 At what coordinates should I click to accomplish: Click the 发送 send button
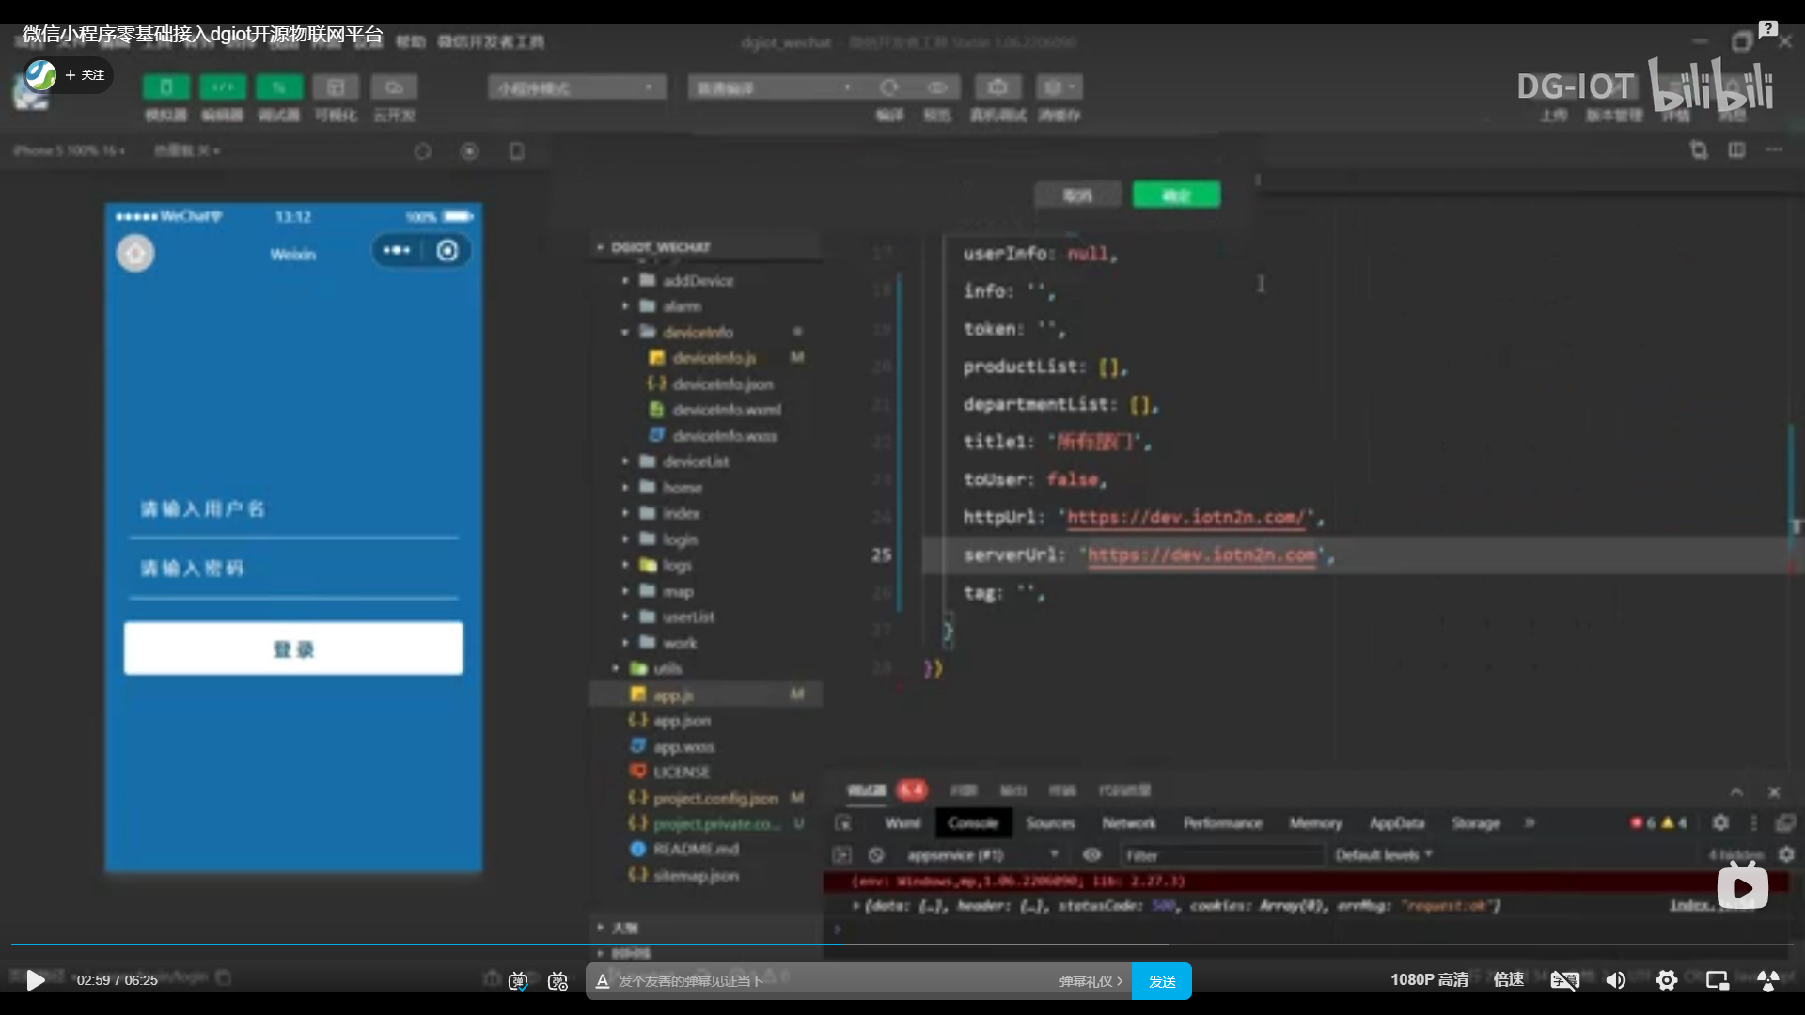click(1161, 981)
